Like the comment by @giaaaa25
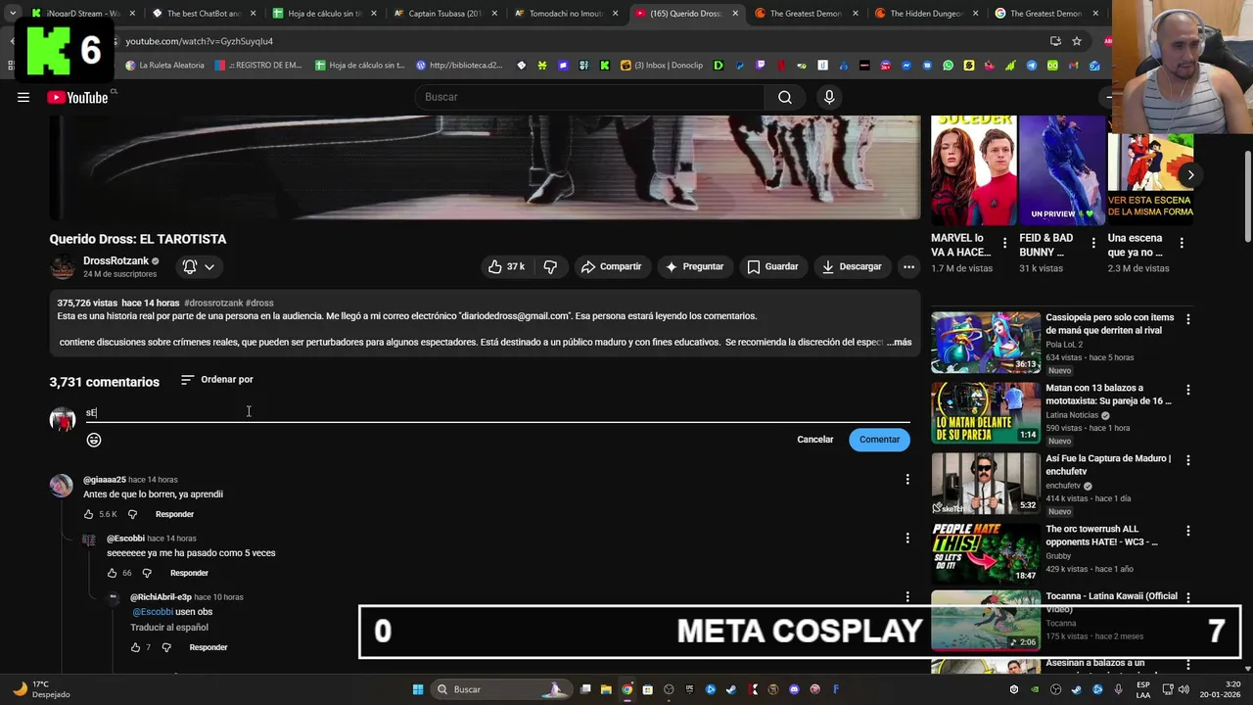Screen dimensions: 1253x705 pyautogui.click(x=89, y=514)
